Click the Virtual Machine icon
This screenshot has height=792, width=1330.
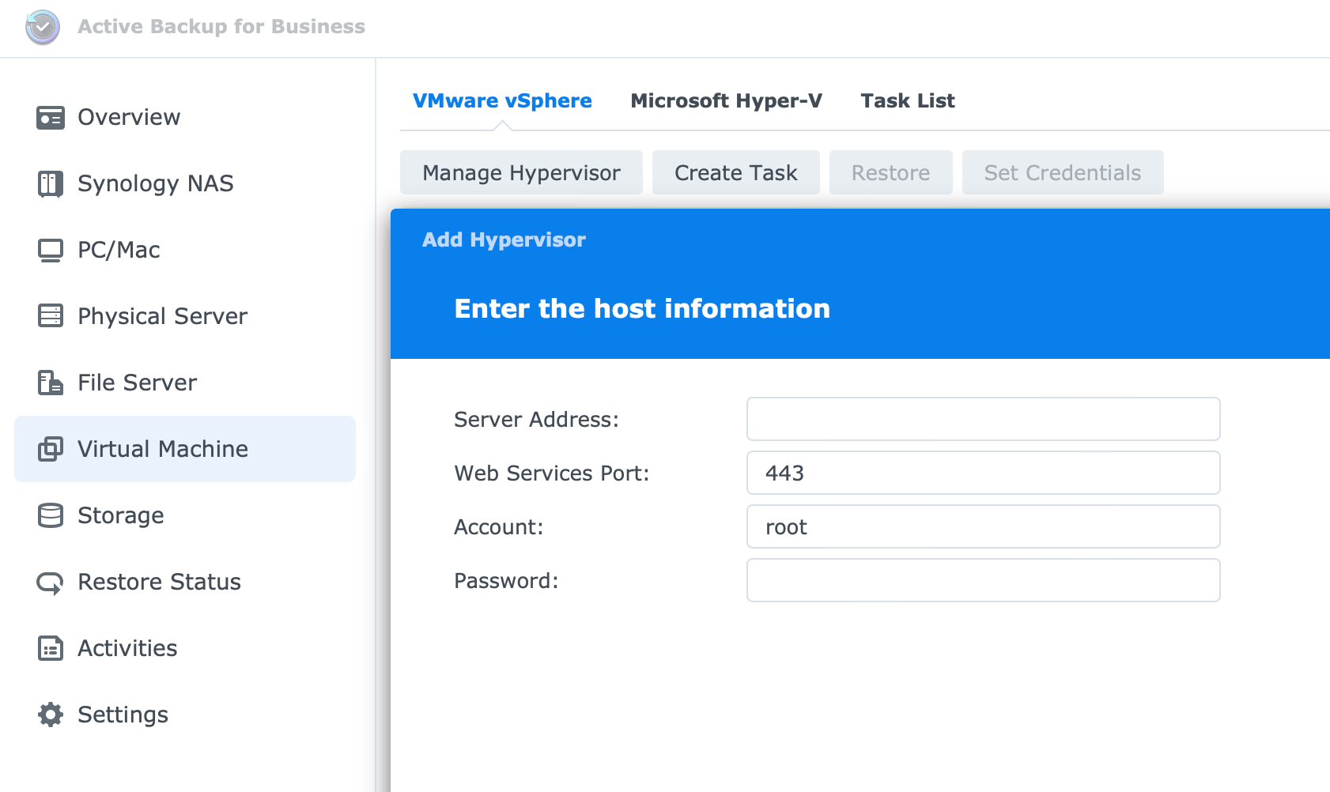coord(51,449)
